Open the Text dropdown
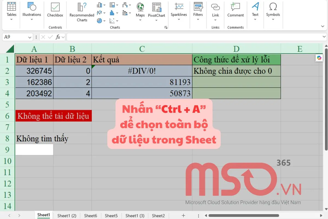The image size is (328, 219). (x=255, y=11)
